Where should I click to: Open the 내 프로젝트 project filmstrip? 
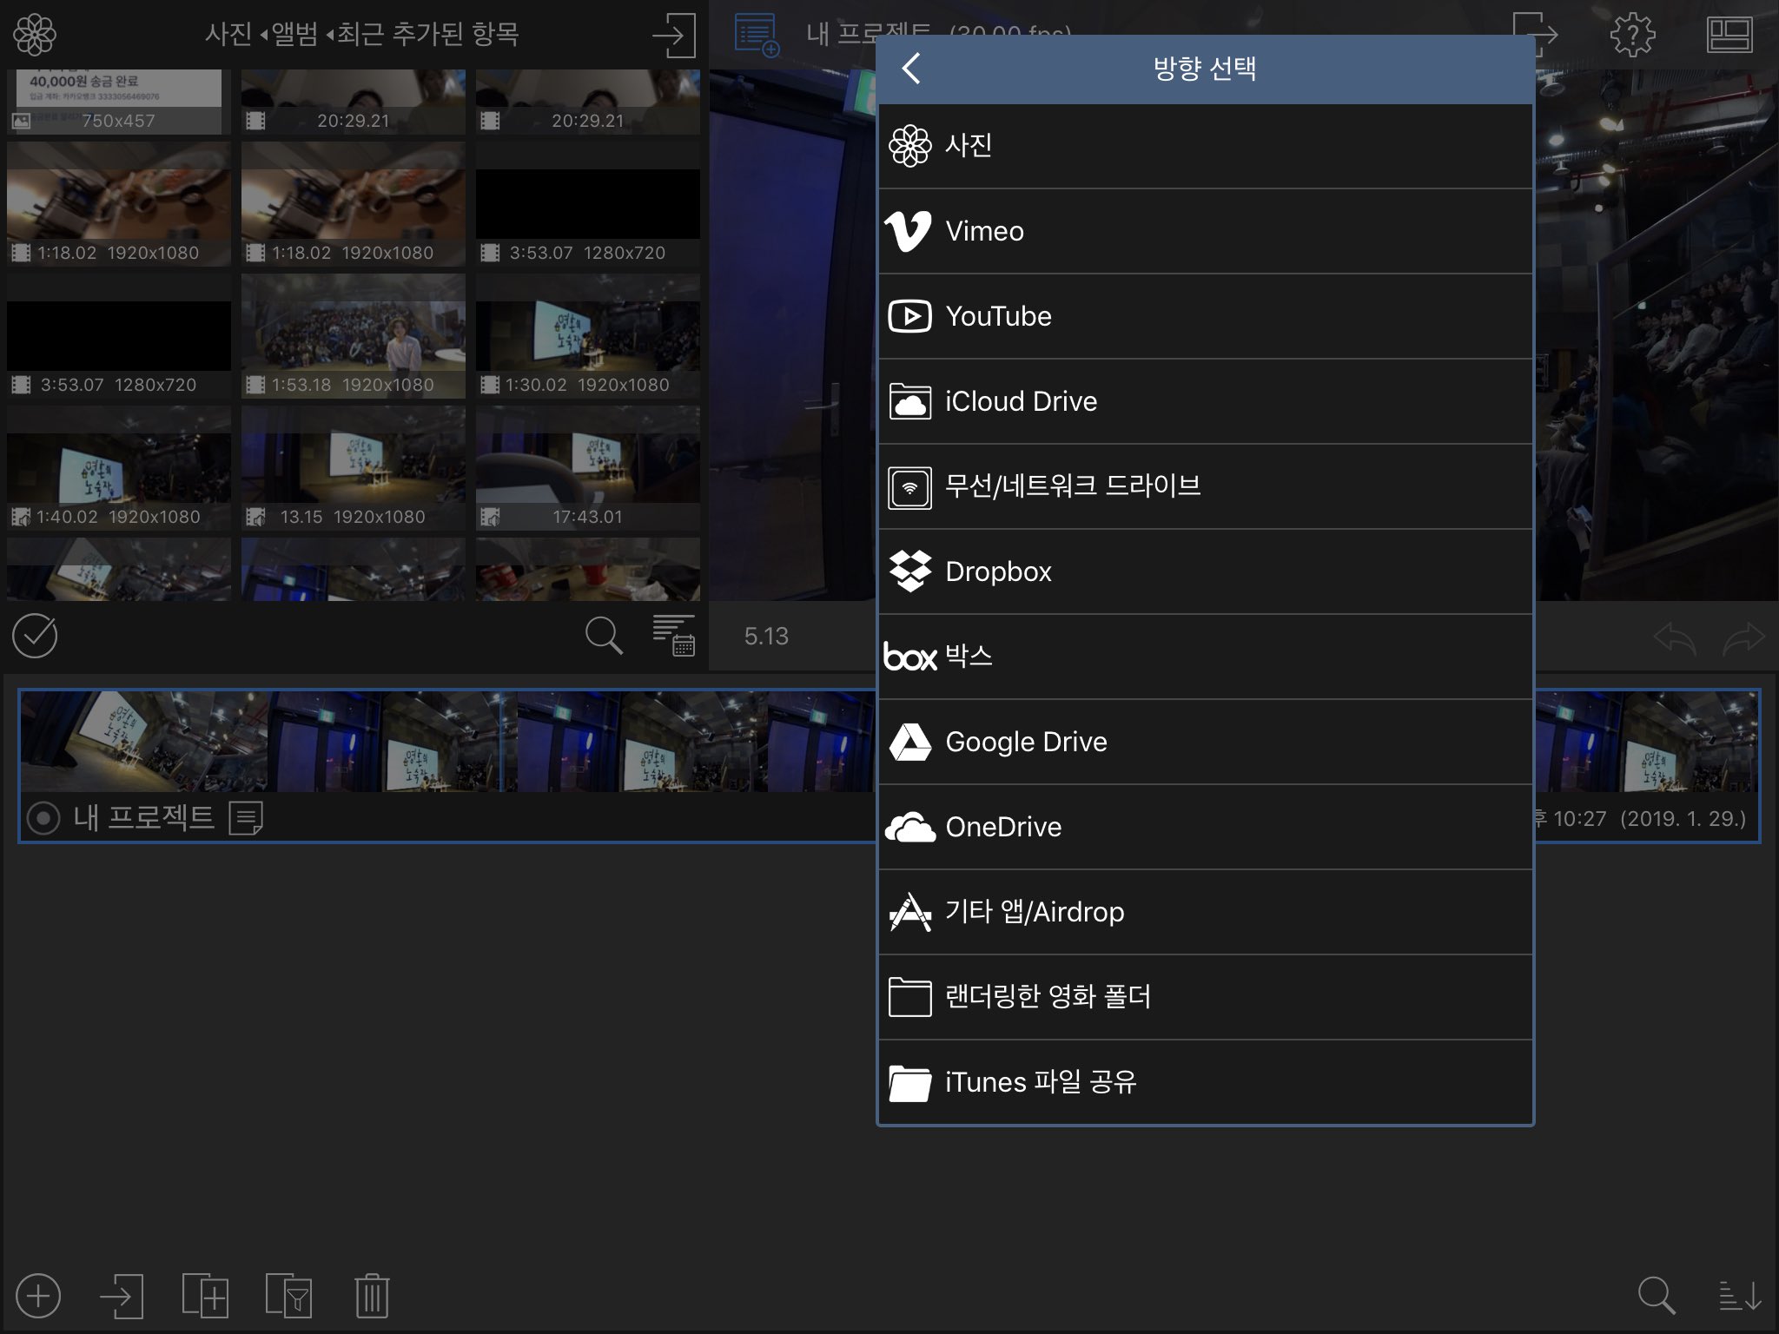447,742
